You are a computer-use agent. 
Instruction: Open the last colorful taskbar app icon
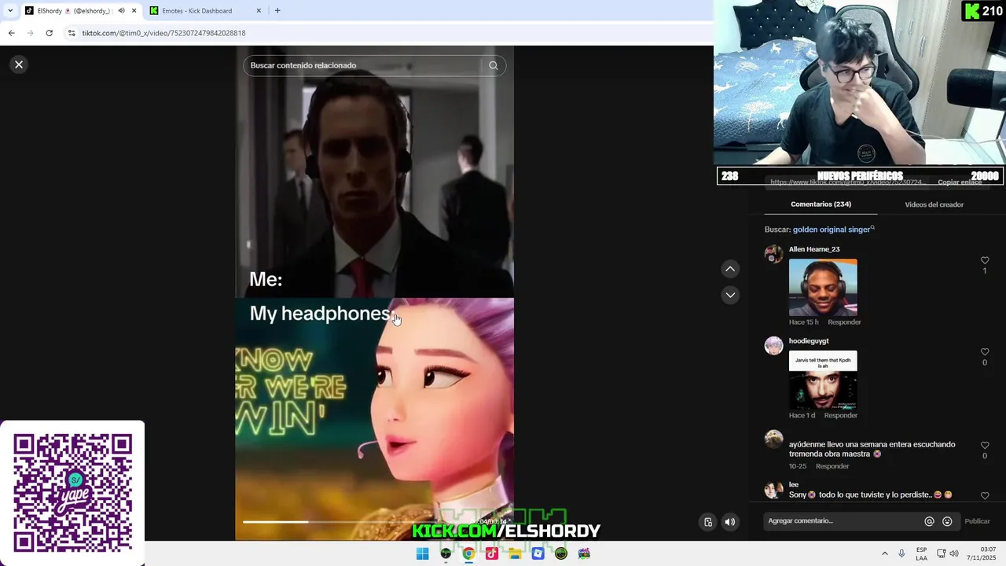(584, 553)
